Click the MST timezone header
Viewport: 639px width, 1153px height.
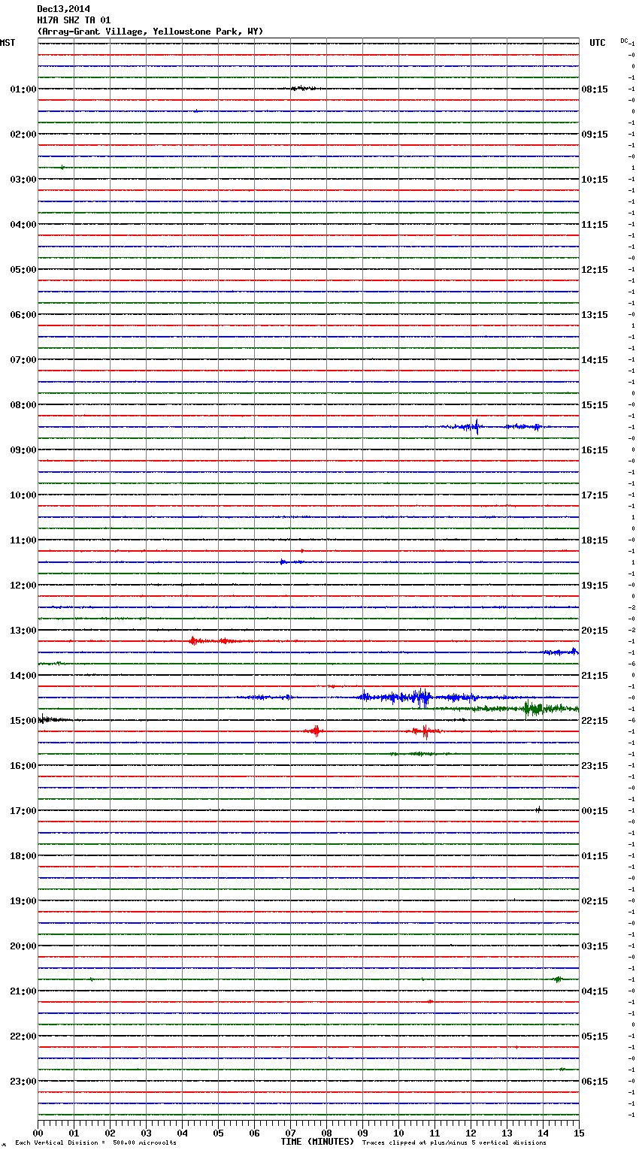click(8, 43)
